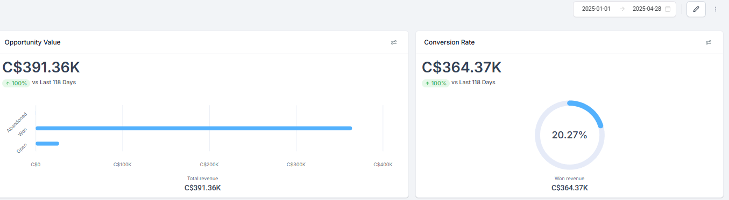729x200 pixels.
Task: Select the Opportunity Value widget title
Action: click(32, 42)
